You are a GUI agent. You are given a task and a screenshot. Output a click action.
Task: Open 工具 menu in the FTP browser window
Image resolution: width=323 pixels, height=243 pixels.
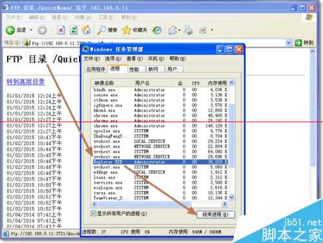pos(106,17)
